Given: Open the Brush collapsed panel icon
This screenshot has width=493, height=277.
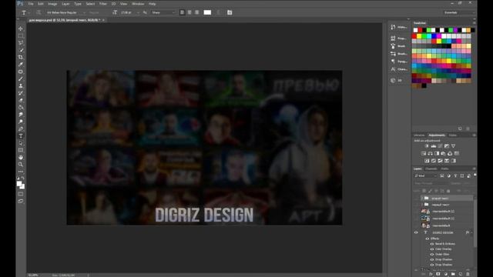Looking at the screenshot, I should point(393,46).
